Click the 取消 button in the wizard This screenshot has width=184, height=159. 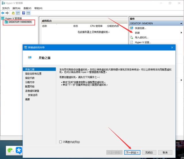pos(165,152)
